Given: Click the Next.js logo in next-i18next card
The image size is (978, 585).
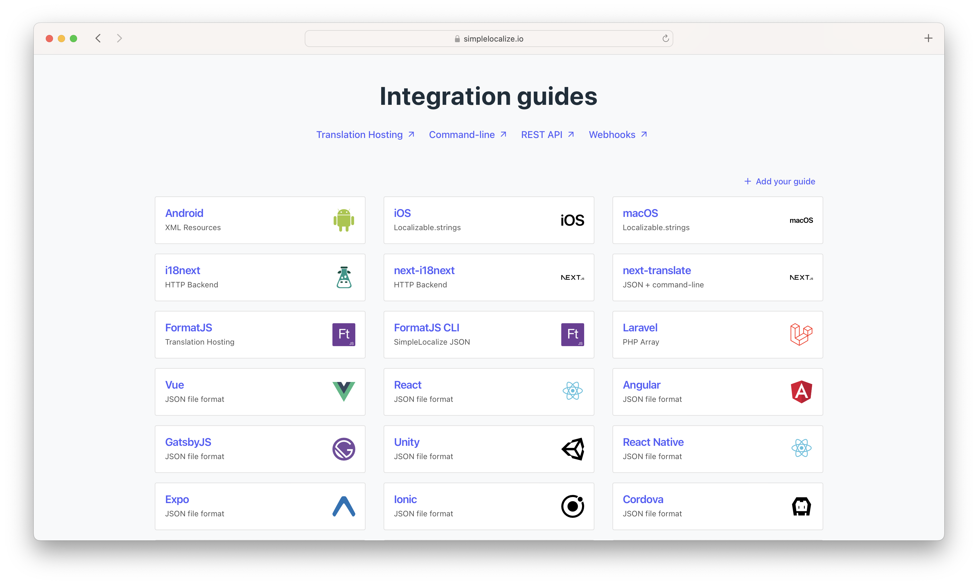Looking at the screenshot, I should 572,277.
